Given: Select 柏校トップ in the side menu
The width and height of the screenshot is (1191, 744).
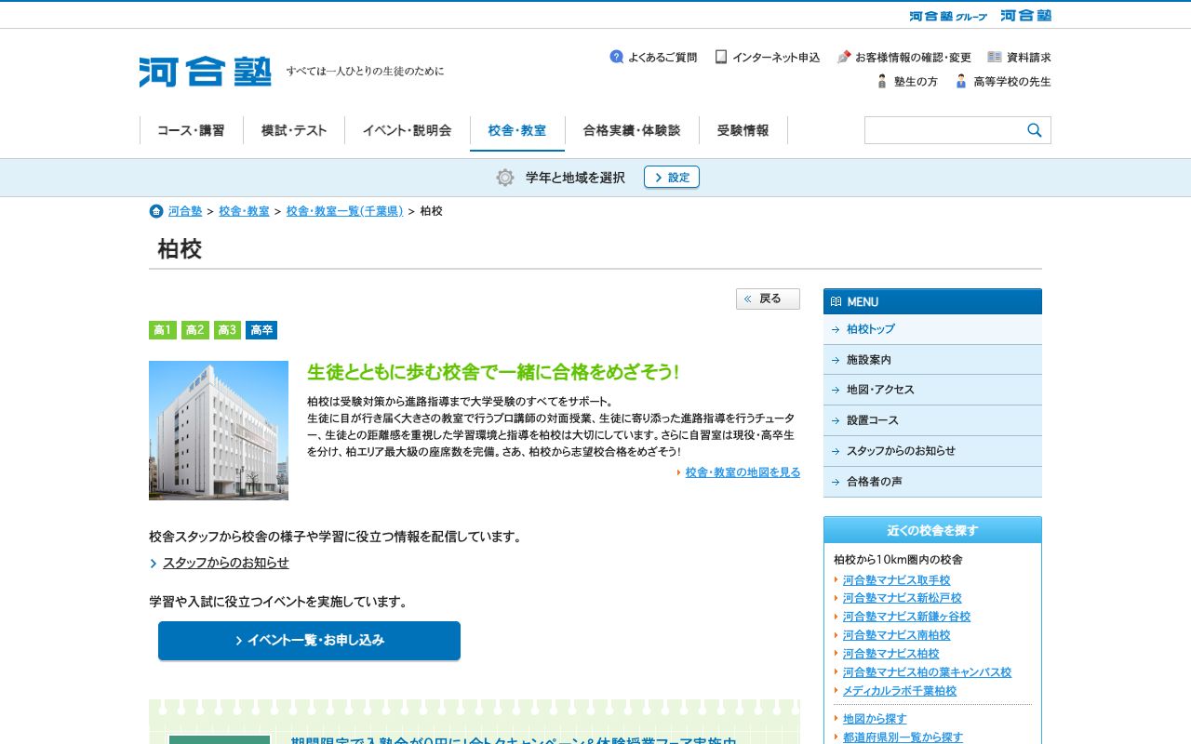Looking at the screenshot, I should [932, 329].
